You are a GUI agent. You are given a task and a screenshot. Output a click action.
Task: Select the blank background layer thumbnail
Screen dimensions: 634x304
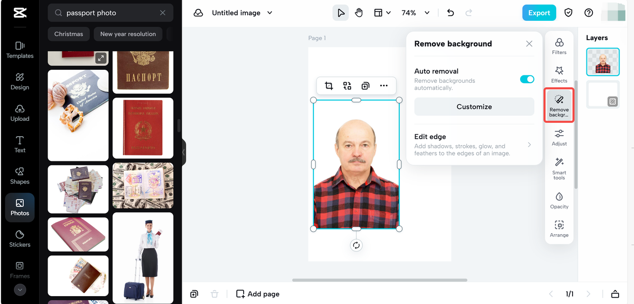(603, 94)
